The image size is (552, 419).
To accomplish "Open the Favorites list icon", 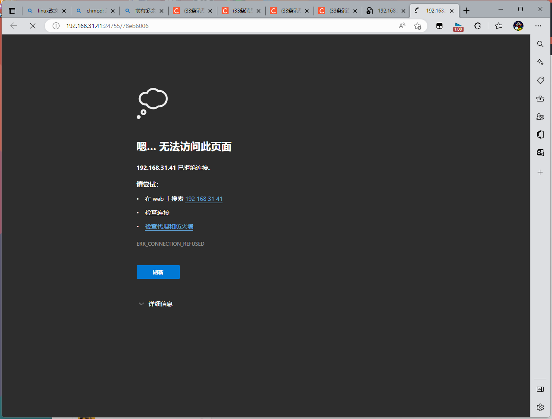I will (x=499, y=26).
